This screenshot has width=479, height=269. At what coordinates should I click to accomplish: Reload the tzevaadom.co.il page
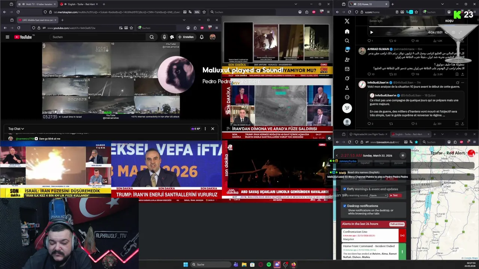(x=350, y=142)
